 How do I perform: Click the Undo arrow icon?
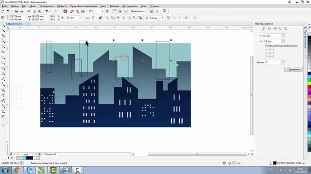(x=47, y=11)
